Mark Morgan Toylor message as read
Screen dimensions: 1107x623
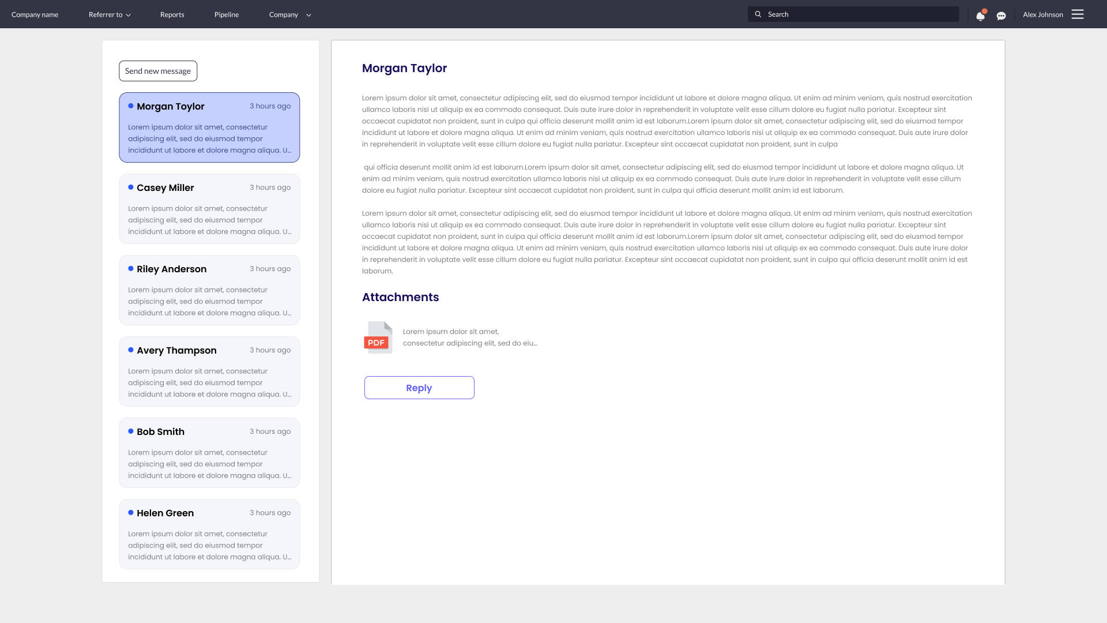(x=130, y=106)
